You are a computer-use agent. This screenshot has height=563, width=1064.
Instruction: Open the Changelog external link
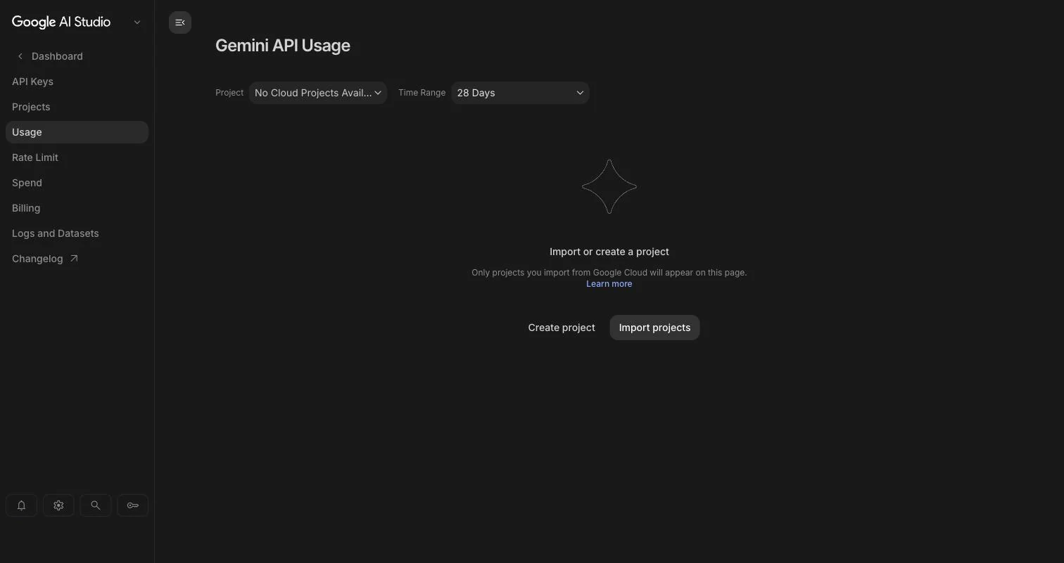click(x=77, y=259)
